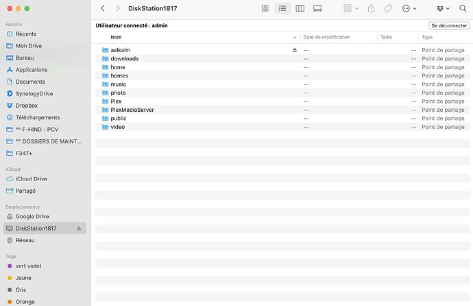473x306 pixels.
Task: Open Mon Drive in the sidebar
Action: point(45,46)
